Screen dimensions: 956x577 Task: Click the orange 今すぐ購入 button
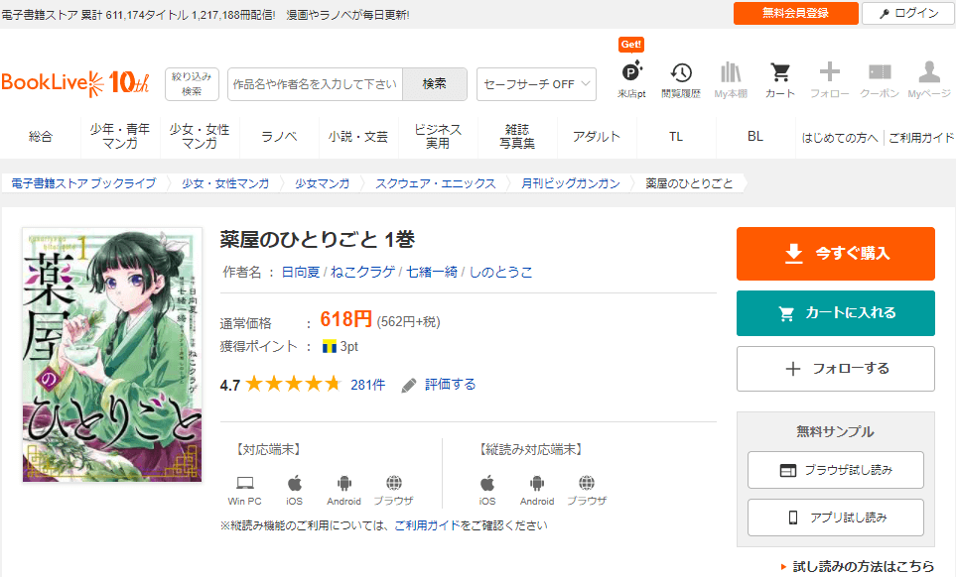tap(835, 254)
